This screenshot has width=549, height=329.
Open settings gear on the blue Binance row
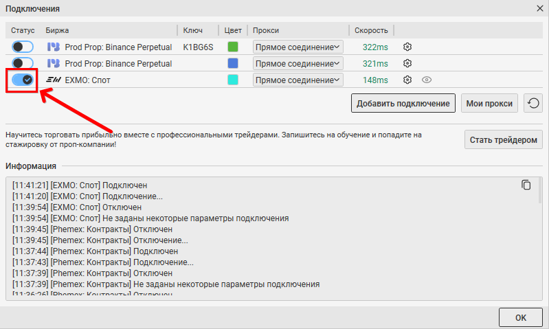pos(407,63)
